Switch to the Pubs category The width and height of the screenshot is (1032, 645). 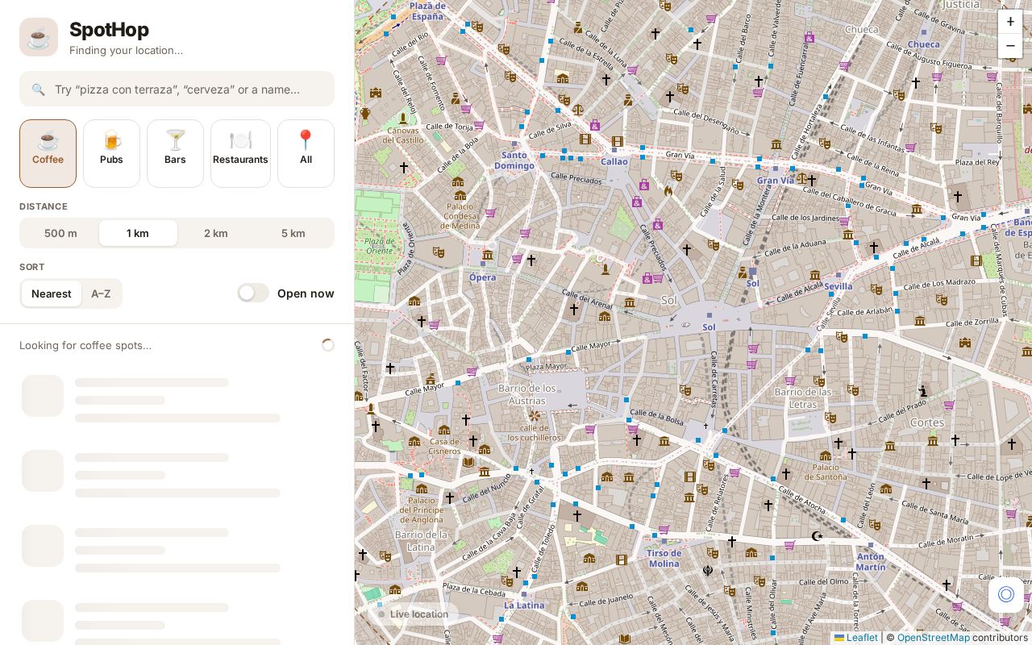tap(111, 153)
